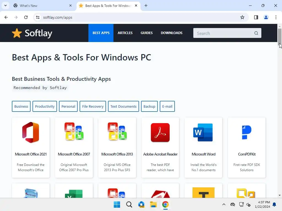Open the Microsoft Office 2007 title link
The width and height of the screenshot is (282, 211).
[74, 154]
